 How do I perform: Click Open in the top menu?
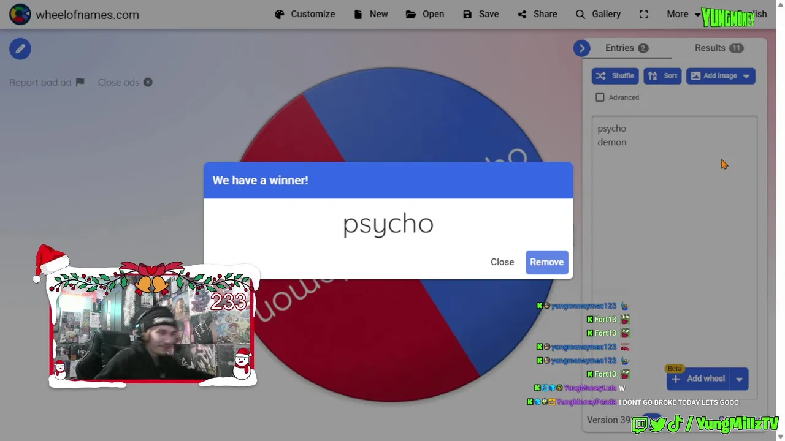[x=425, y=14]
